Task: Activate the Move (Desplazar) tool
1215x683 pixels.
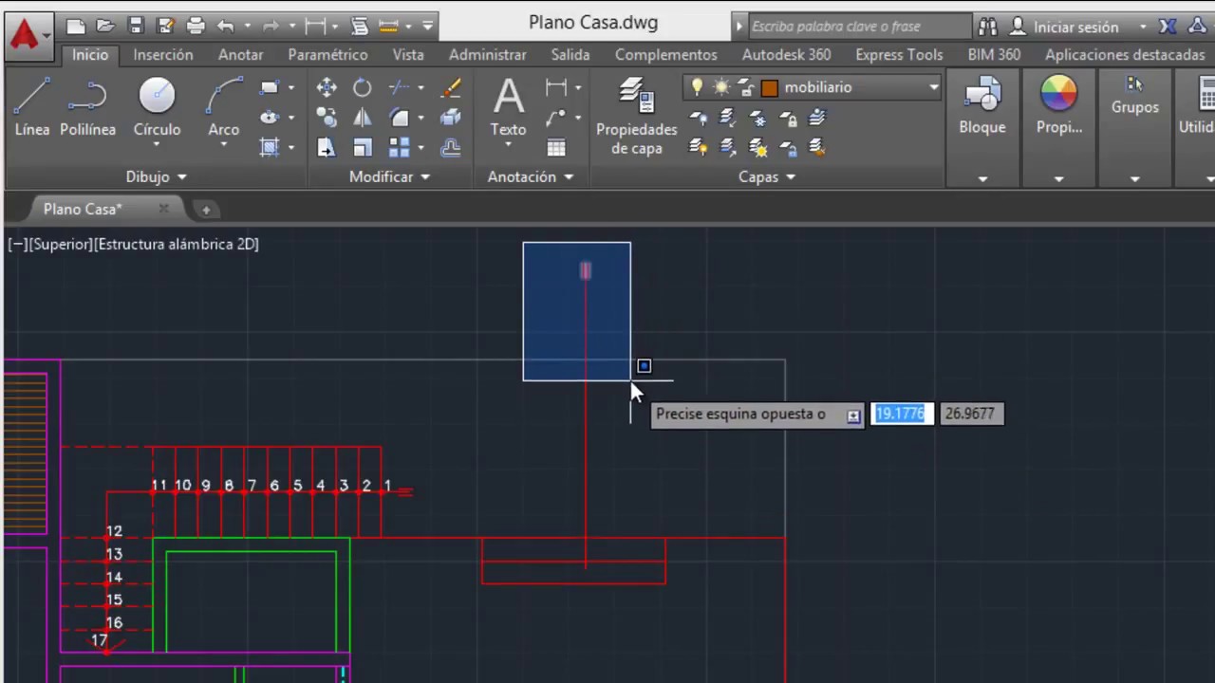Action: tap(327, 88)
